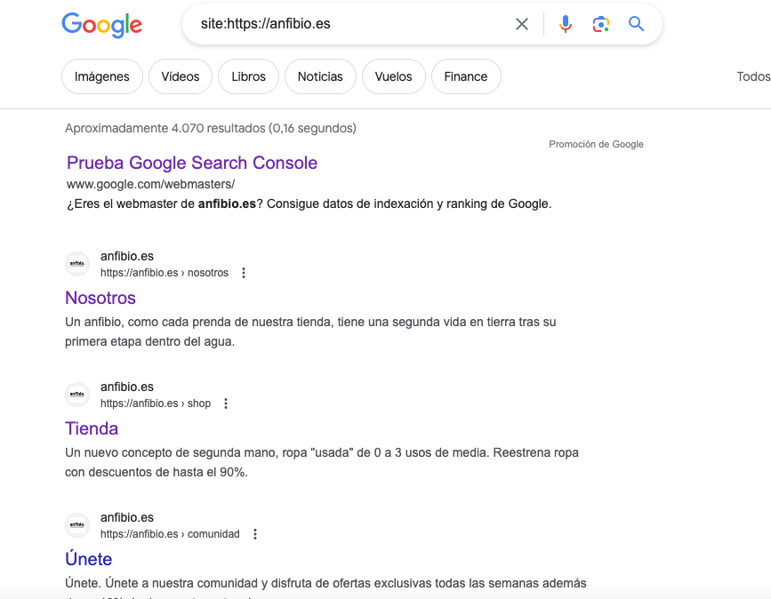Open more options for the comunidad result
Screen dimensions: 771x599
(254, 534)
